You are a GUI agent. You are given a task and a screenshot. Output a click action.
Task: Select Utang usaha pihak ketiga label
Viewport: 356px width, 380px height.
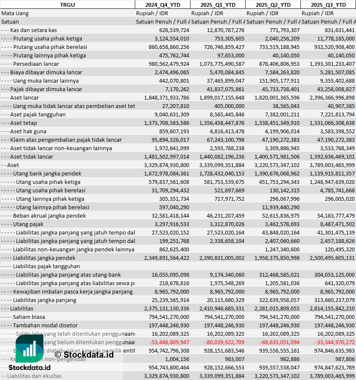(48, 182)
